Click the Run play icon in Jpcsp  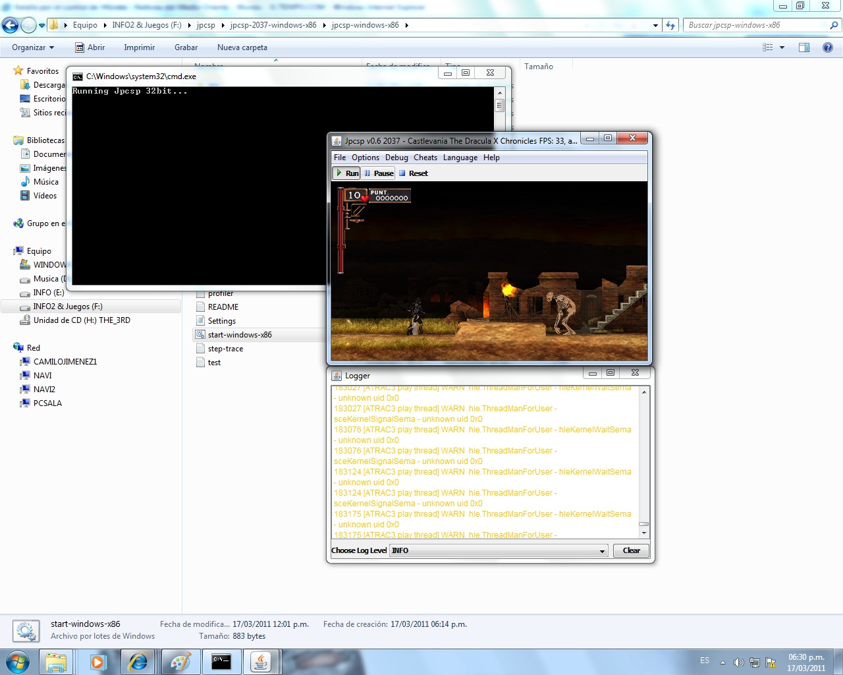[x=339, y=173]
